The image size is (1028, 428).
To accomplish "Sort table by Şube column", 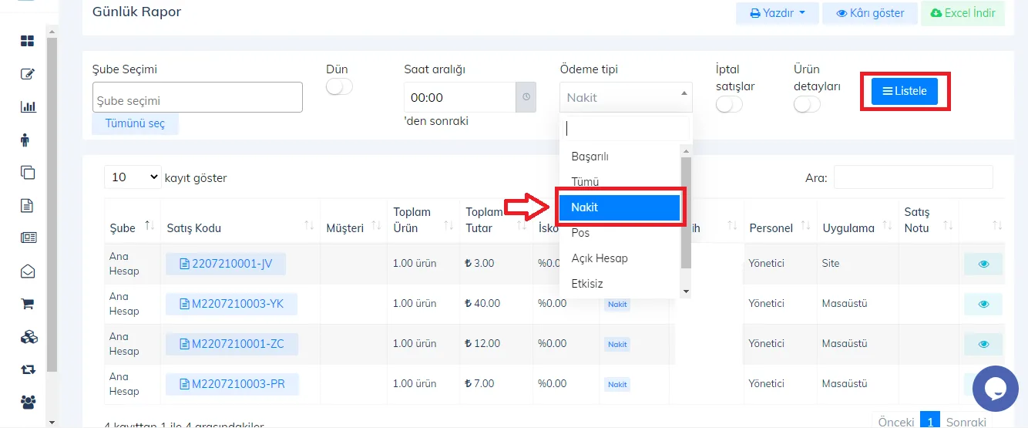I will click(x=133, y=227).
